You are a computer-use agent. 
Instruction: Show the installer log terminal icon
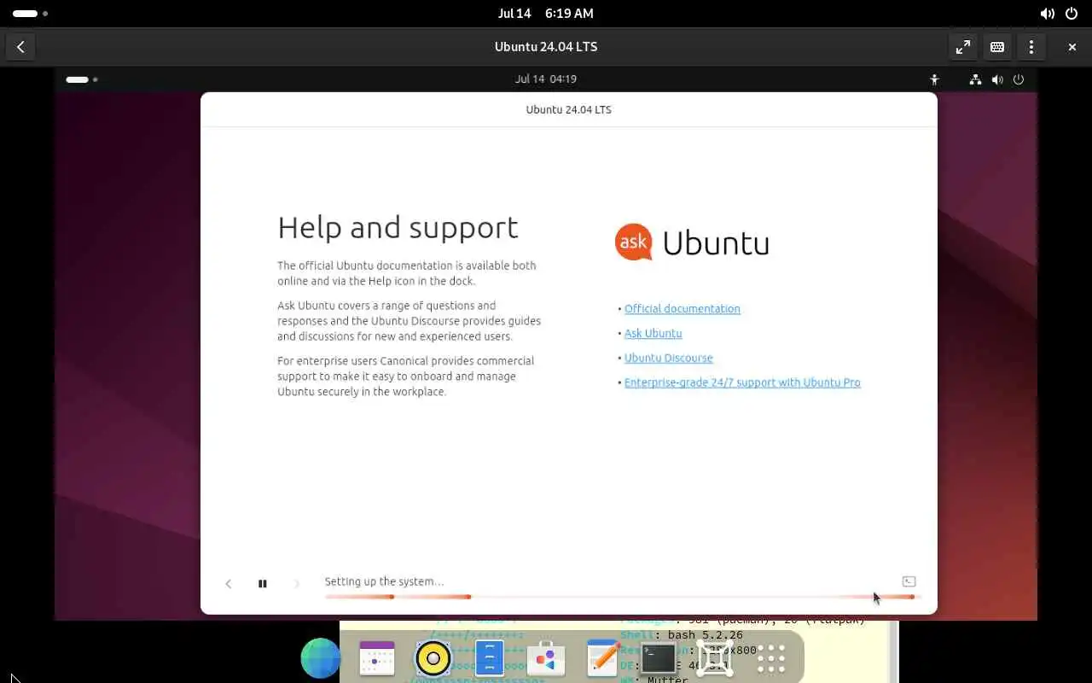909,581
